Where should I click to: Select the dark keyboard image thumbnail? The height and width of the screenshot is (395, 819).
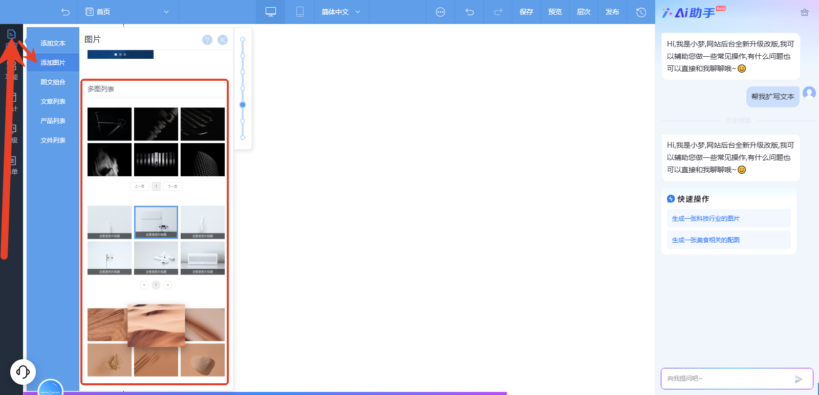click(x=203, y=124)
